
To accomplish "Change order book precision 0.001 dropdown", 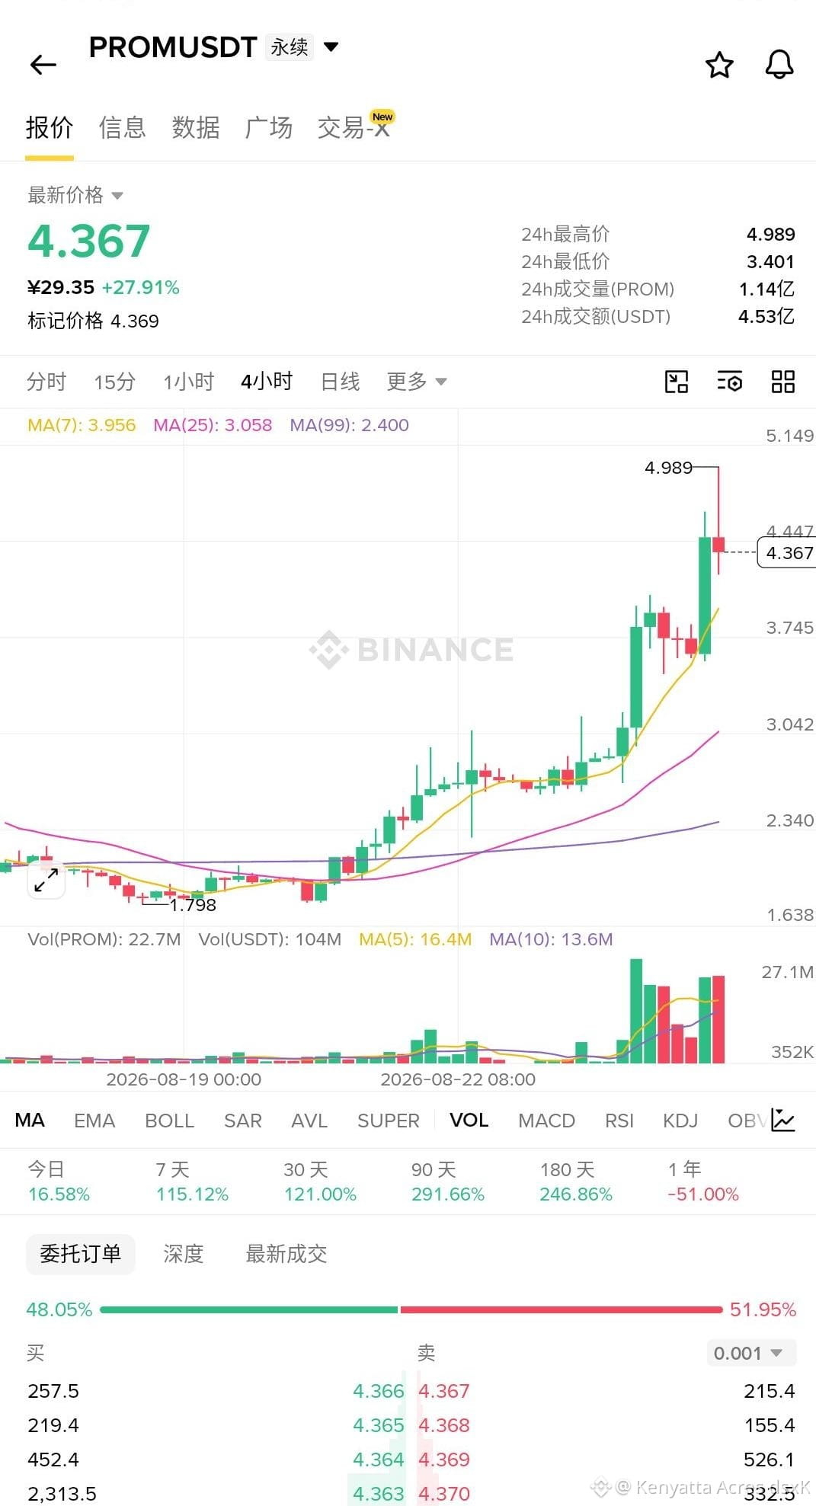I will [x=751, y=1353].
